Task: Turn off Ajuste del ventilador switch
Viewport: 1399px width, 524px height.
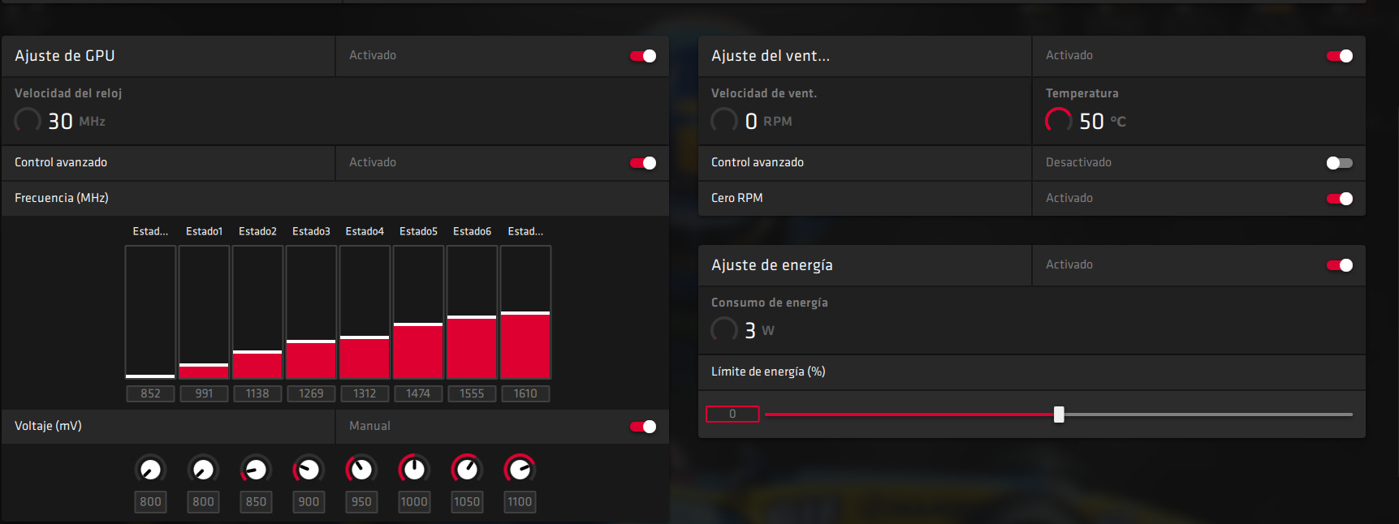Action: pos(1340,56)
